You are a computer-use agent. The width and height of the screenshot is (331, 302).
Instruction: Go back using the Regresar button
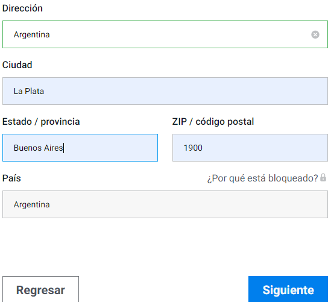pos(41,289)
